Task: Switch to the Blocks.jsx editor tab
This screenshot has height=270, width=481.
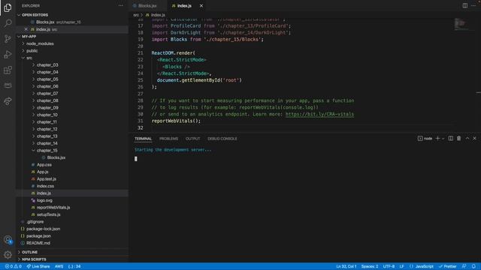Action: (x=147, y=6)
